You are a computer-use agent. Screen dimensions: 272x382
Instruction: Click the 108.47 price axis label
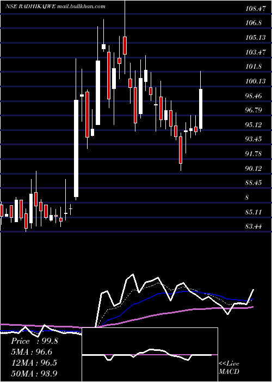point(255,9)
